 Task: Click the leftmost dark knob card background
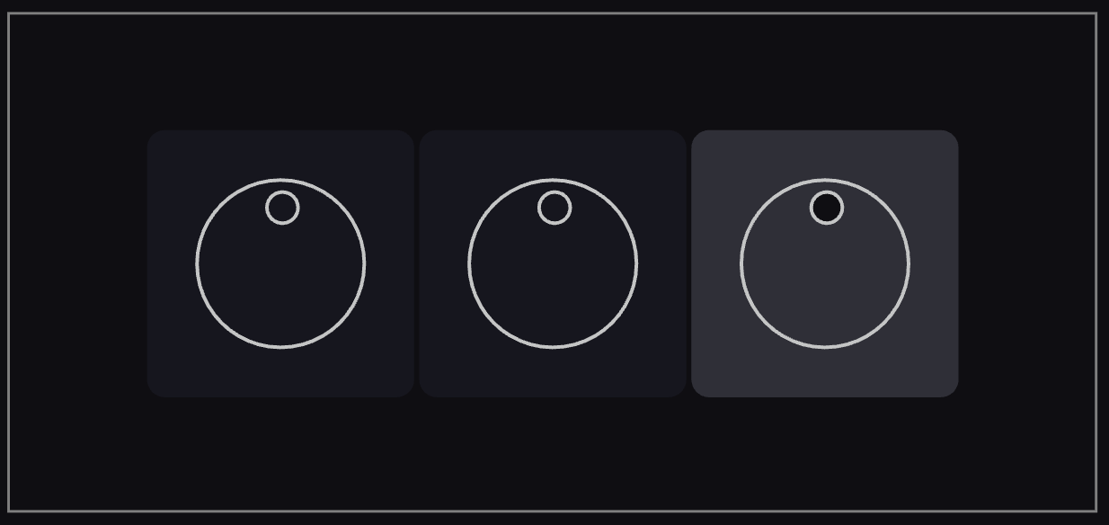280,263
